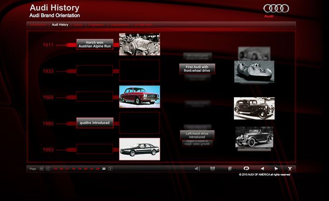This screenshot has width=329, height=201.
Task: Select the 'First Audi with front-wheel drive' label
Action: click(x=197, y=69)
